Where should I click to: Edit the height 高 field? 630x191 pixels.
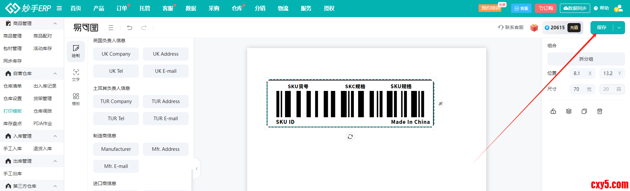[612, 89]
